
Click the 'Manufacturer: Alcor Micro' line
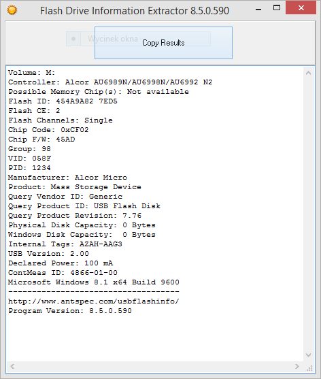pyautogui.click(x=67, y=178)
